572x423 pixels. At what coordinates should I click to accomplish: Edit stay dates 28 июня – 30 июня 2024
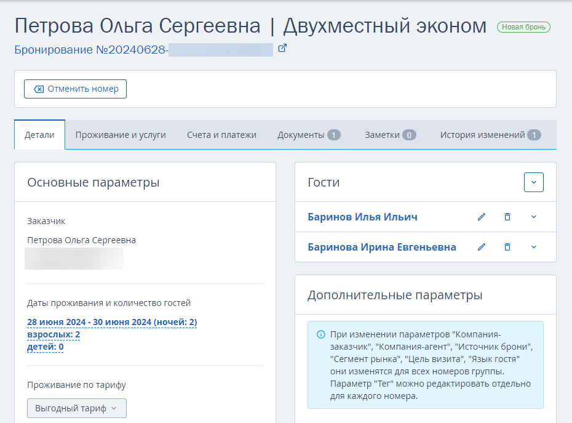click(112, 322)
